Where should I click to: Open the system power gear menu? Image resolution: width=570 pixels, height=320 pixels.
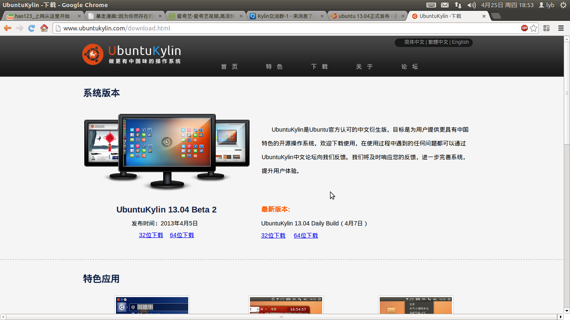563,5
